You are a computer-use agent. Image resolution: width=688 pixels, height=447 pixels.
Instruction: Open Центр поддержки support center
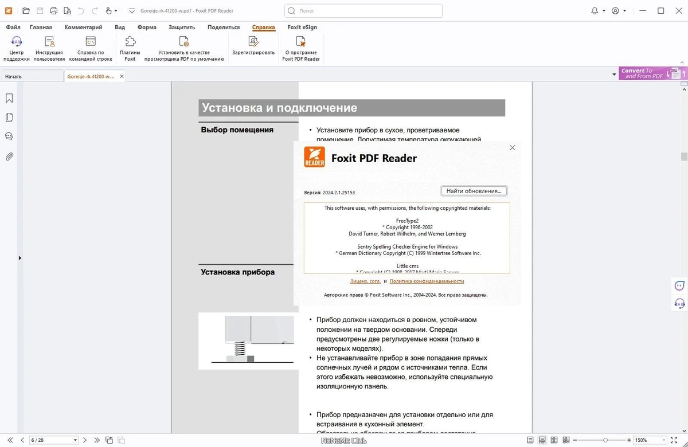[17, 49]
